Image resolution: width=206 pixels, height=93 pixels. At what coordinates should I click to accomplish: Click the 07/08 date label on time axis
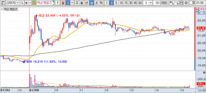pos(34,90)
